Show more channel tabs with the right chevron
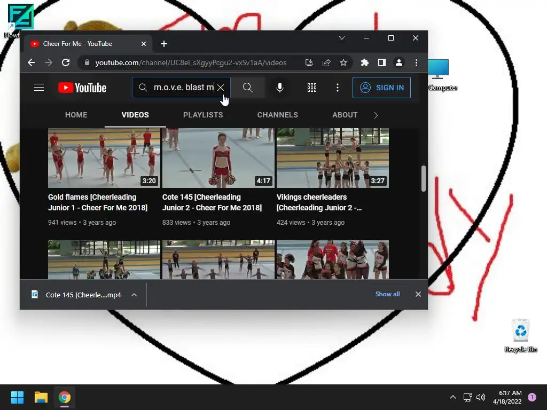 (x=376, y=115)
